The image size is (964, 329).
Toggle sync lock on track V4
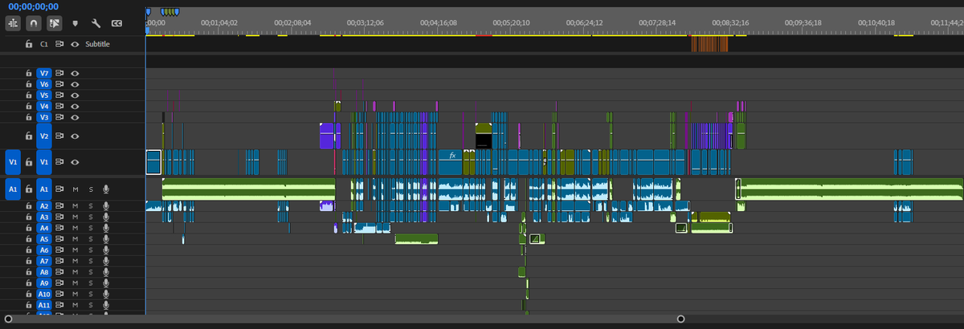(x=59, y=106)
